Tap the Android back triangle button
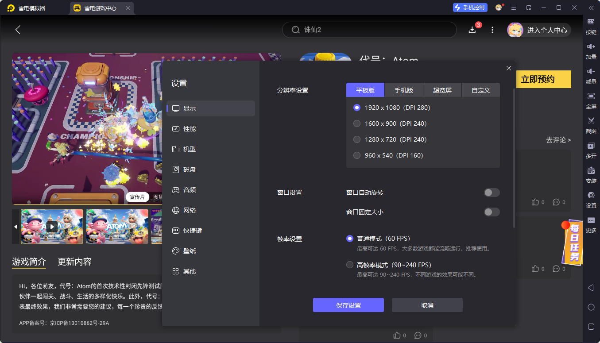The image size is (600, 343). coord(591,288)
